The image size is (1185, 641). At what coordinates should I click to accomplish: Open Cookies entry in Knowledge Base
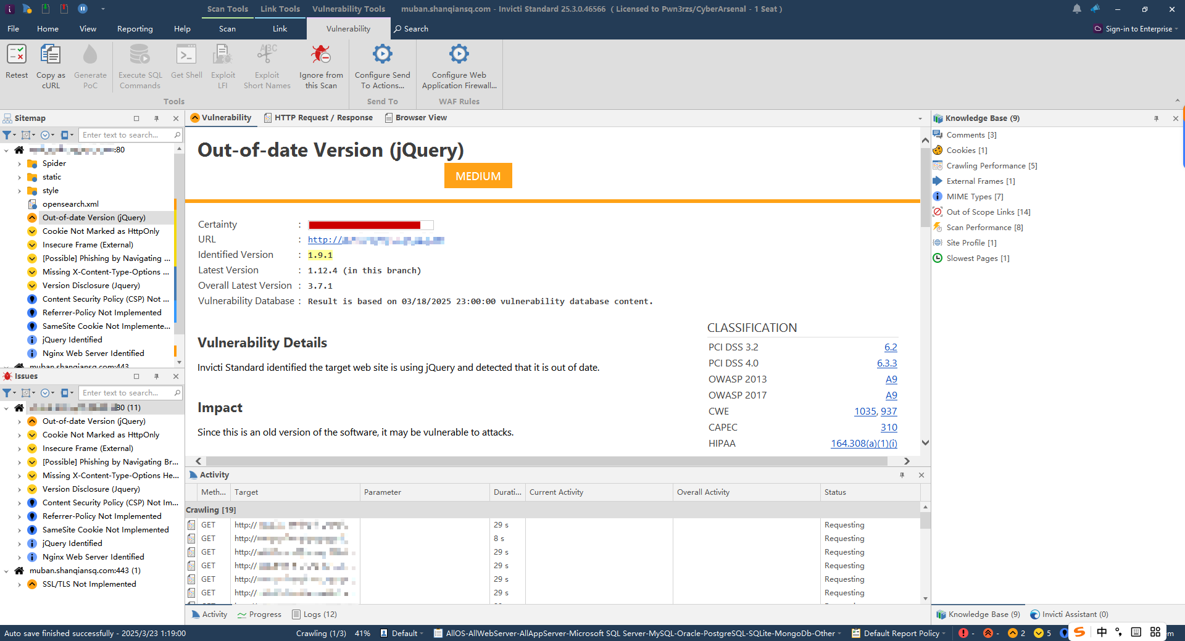[967, 151]
